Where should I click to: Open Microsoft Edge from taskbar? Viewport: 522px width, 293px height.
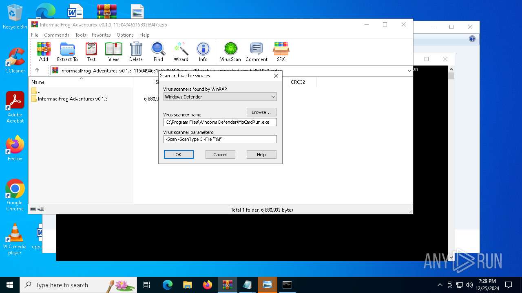[x=168, y=285]
